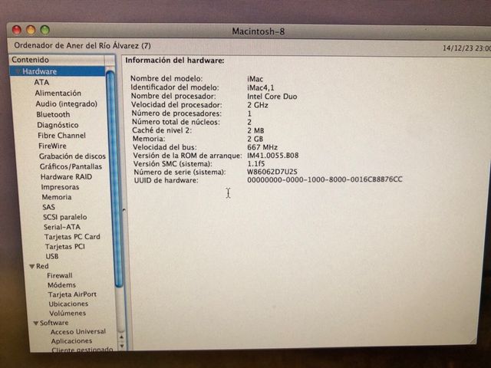Viewport: 491px width, 368px height.
Task: Click sidebar scroll up arrow
Action: 121,337
